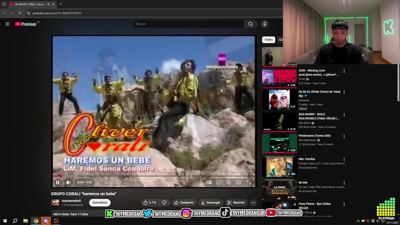Open the player settings gear

coord(229,182)
